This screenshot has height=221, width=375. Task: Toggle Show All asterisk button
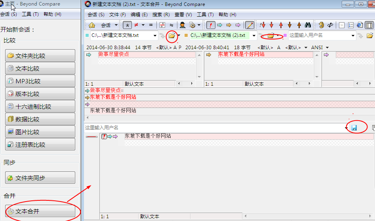coord(128,25)
